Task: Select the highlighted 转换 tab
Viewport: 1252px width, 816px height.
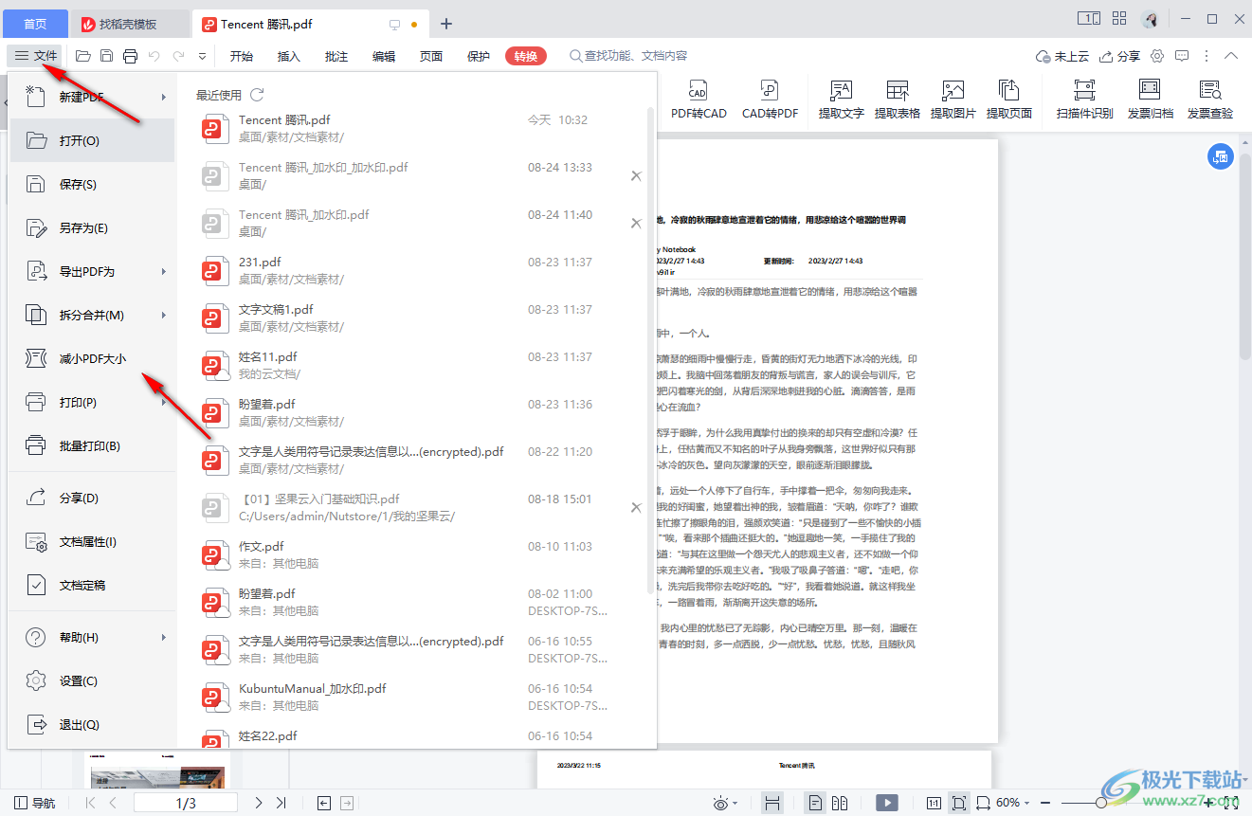Action: click(526, 56)
